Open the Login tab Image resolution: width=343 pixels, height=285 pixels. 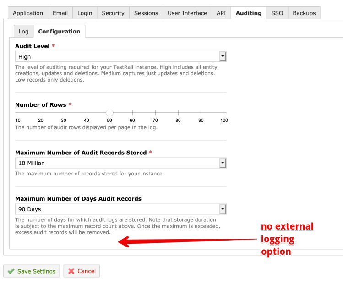(x=85, y=13)
